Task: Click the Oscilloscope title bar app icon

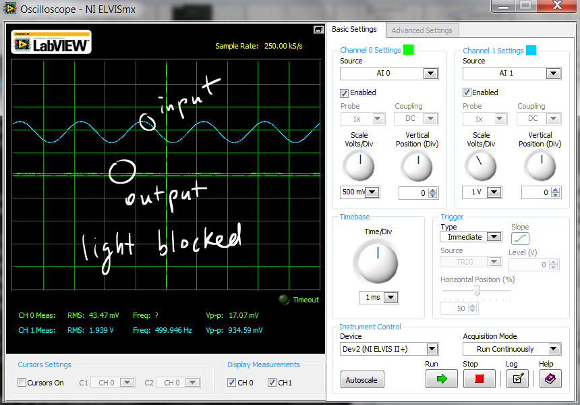Action: 9,8
